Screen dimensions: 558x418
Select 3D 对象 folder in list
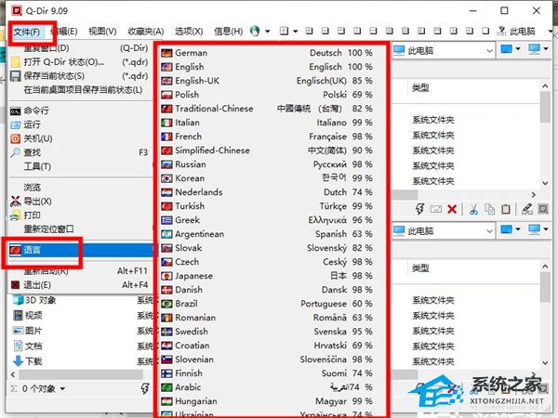34,300
